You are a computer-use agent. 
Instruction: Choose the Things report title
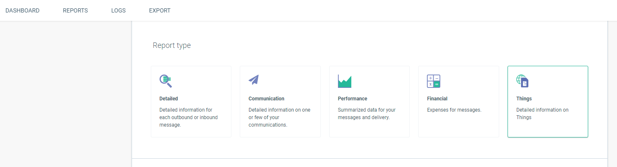(524, 99)
